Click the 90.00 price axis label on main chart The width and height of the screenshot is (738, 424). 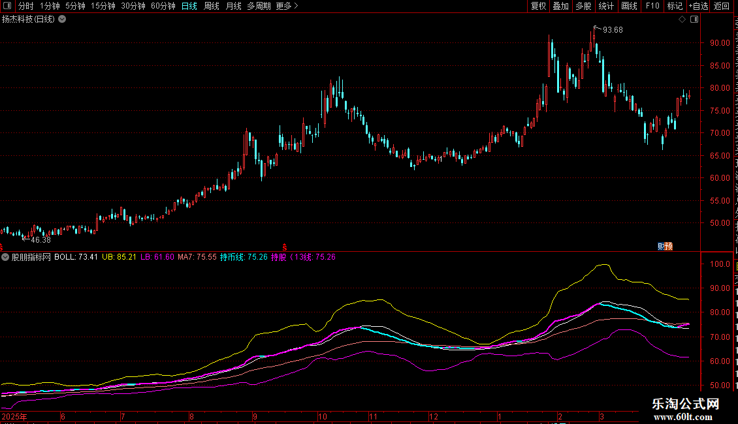720,43
